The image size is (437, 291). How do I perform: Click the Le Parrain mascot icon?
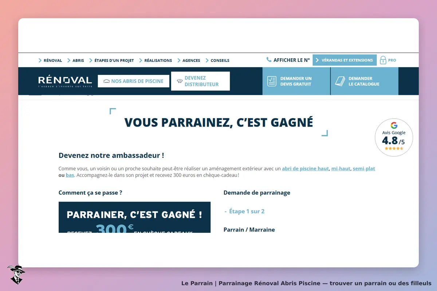(16, 275)
